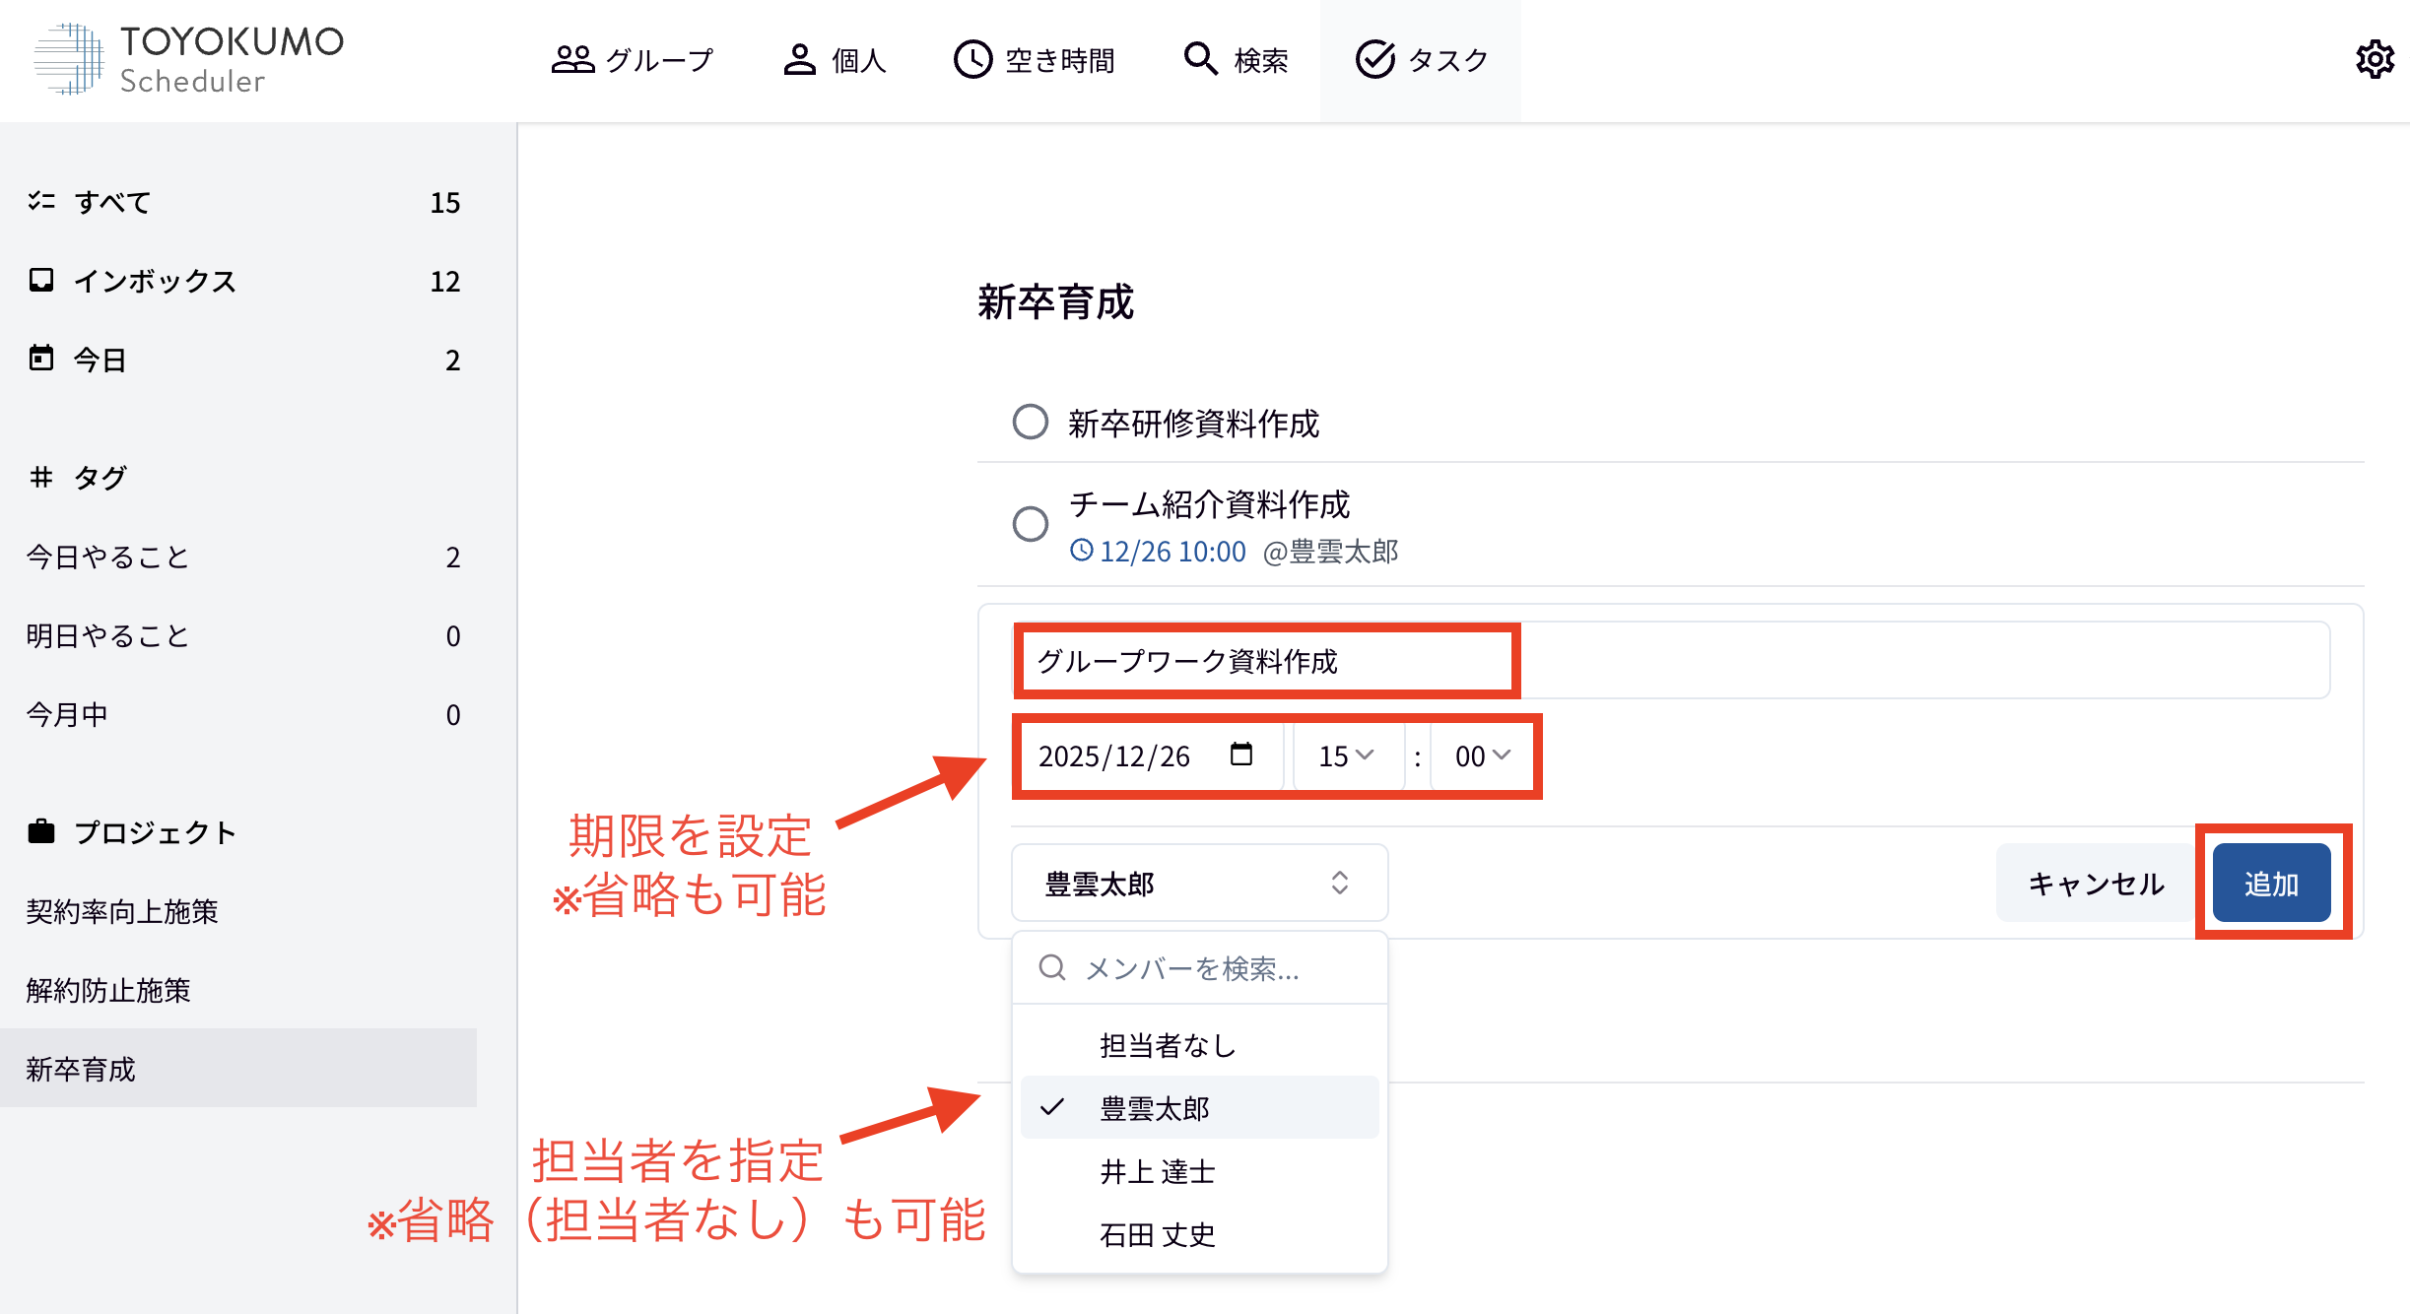The image size is (2410, 1314).
Task: Mark 新卒研修資料作成 task as complete
Action: tap(1031, 423)
